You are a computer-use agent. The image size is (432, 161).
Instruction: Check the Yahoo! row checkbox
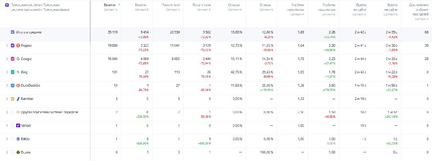pyautogui.click(x=13, y=125)
